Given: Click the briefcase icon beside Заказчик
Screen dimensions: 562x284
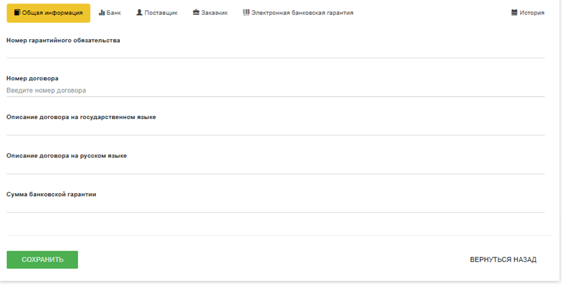Looking at the screenshot, I should click(196, 12).
